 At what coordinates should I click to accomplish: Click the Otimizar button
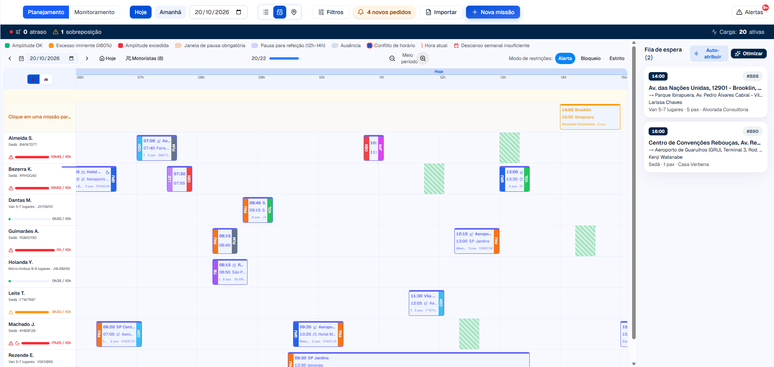coord(749,54)
